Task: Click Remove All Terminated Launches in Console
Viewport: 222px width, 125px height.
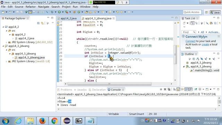Action: tap(169, 89)
